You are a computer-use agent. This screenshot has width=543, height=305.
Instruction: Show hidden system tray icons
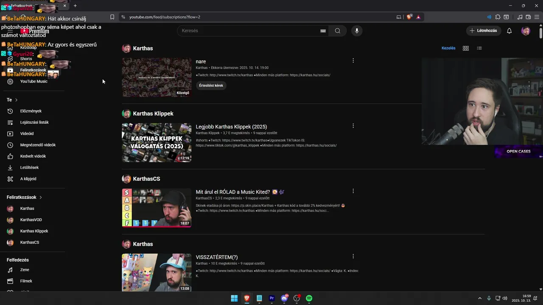coord(480,298)
